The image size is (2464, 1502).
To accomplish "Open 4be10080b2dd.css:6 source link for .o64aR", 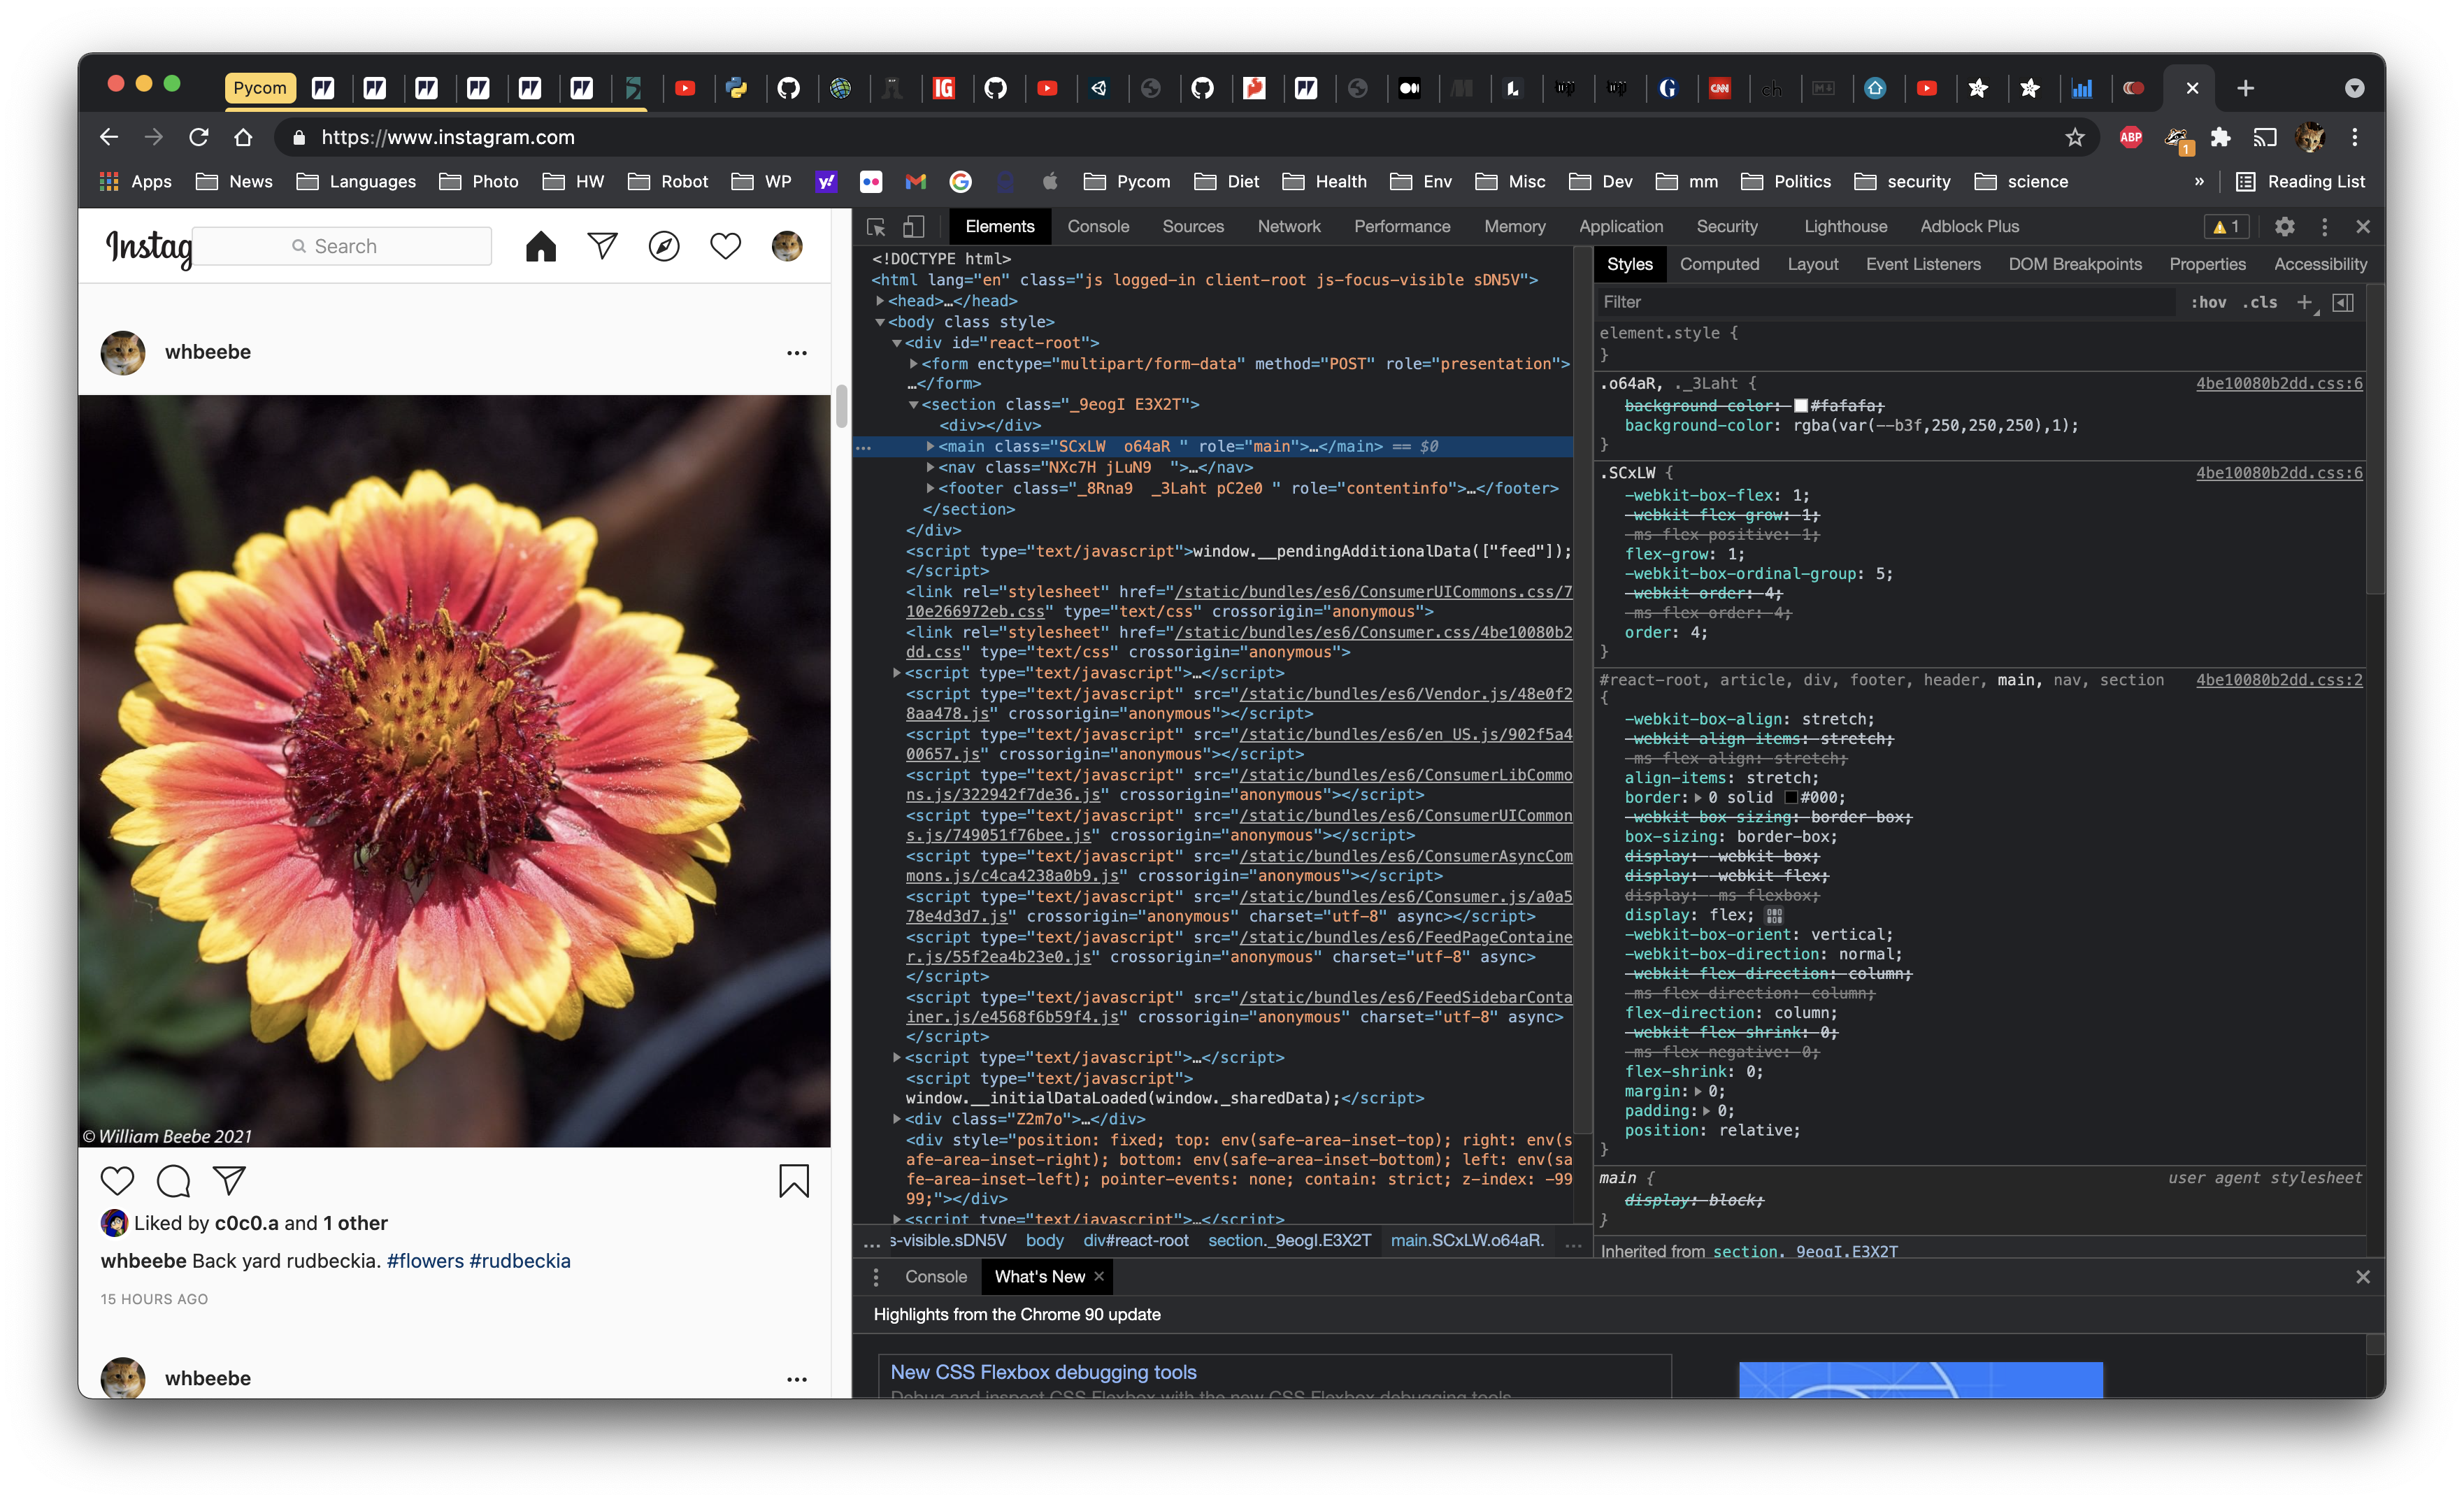I will point(2279,384).
